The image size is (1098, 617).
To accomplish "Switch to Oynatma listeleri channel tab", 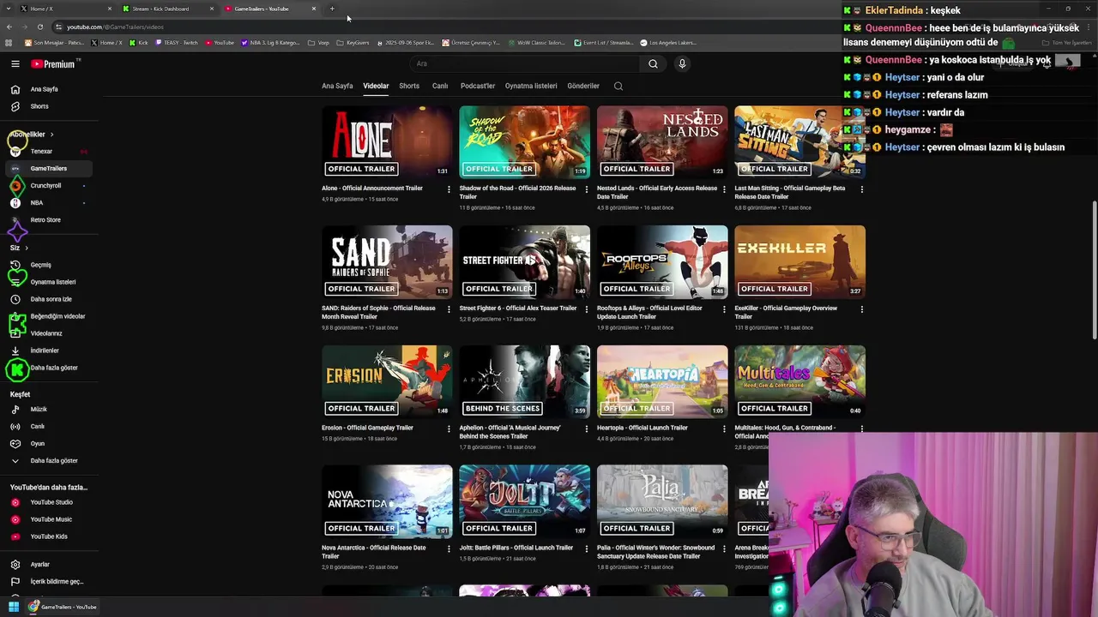I will pyautogui.click(x=531, y=86).
